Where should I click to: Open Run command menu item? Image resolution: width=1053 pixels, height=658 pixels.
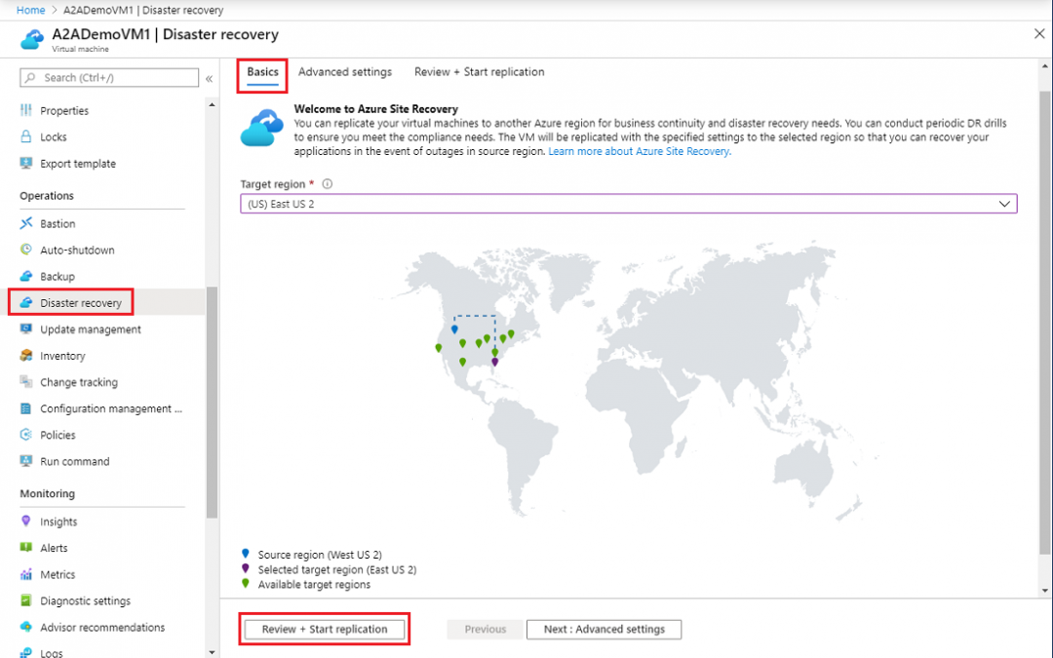pyautogui.click(x=74, y=462)
